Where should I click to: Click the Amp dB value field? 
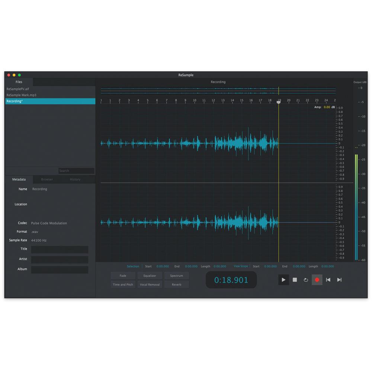327,107
